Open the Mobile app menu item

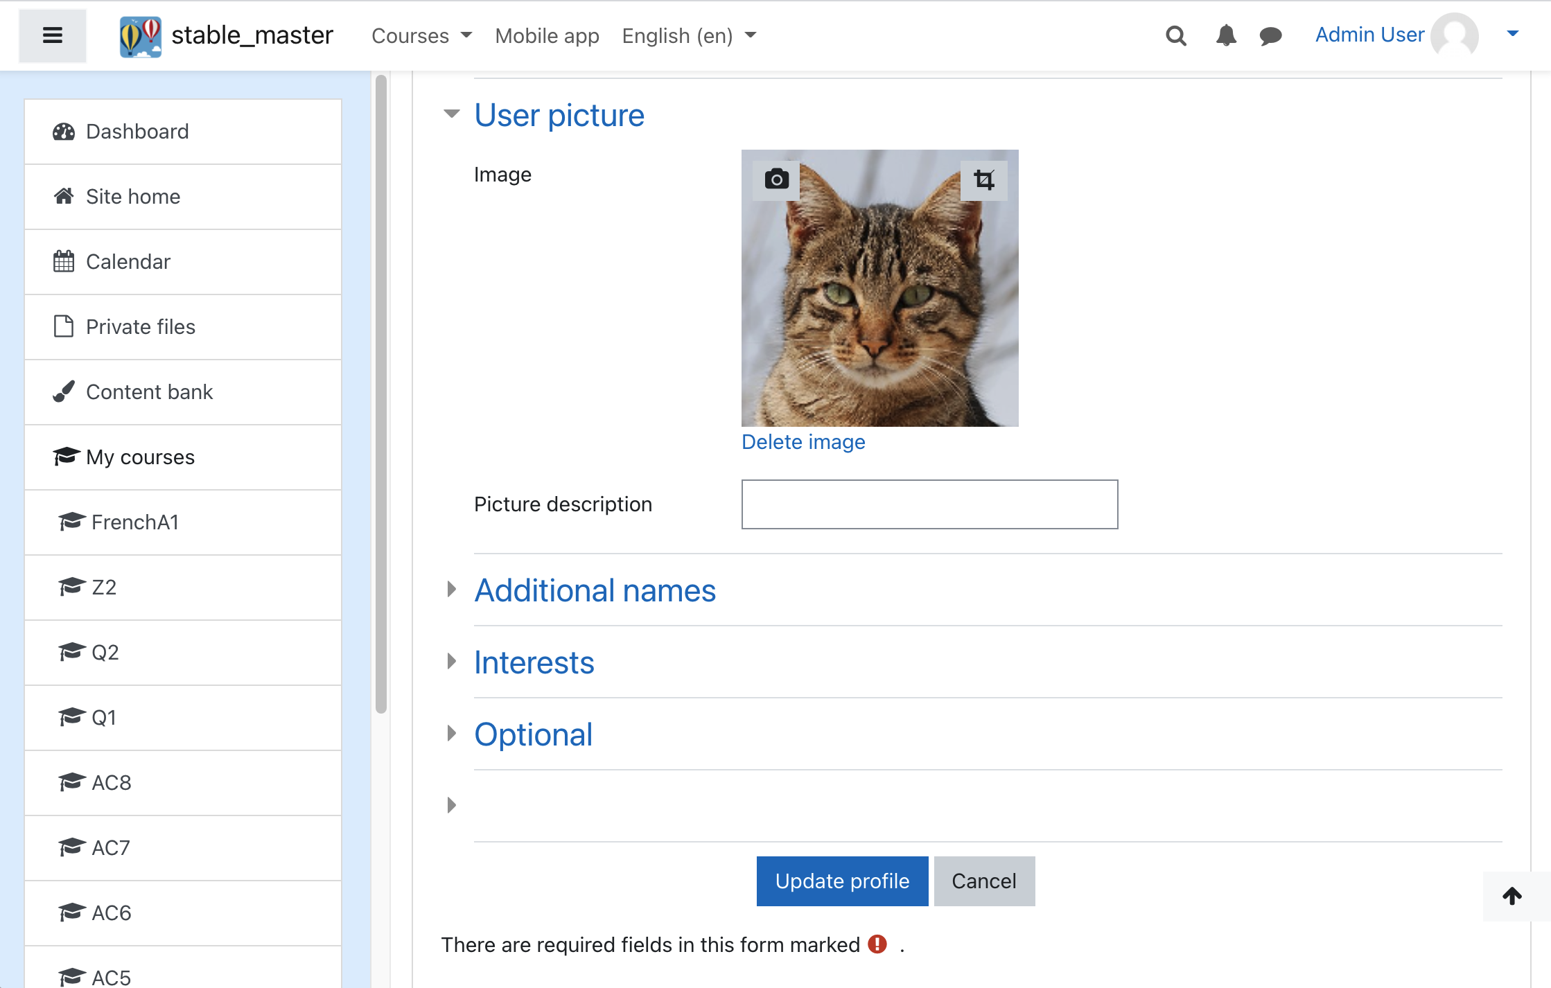[x=547, y=35]
